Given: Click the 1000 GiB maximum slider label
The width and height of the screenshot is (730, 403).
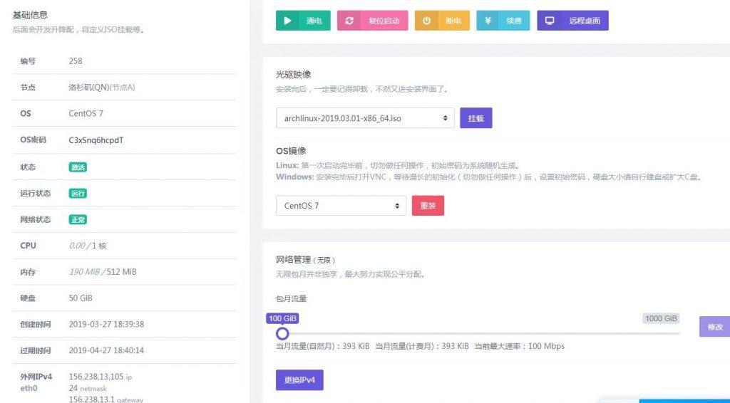Looking at the screenshot, I should coord(661,318).
